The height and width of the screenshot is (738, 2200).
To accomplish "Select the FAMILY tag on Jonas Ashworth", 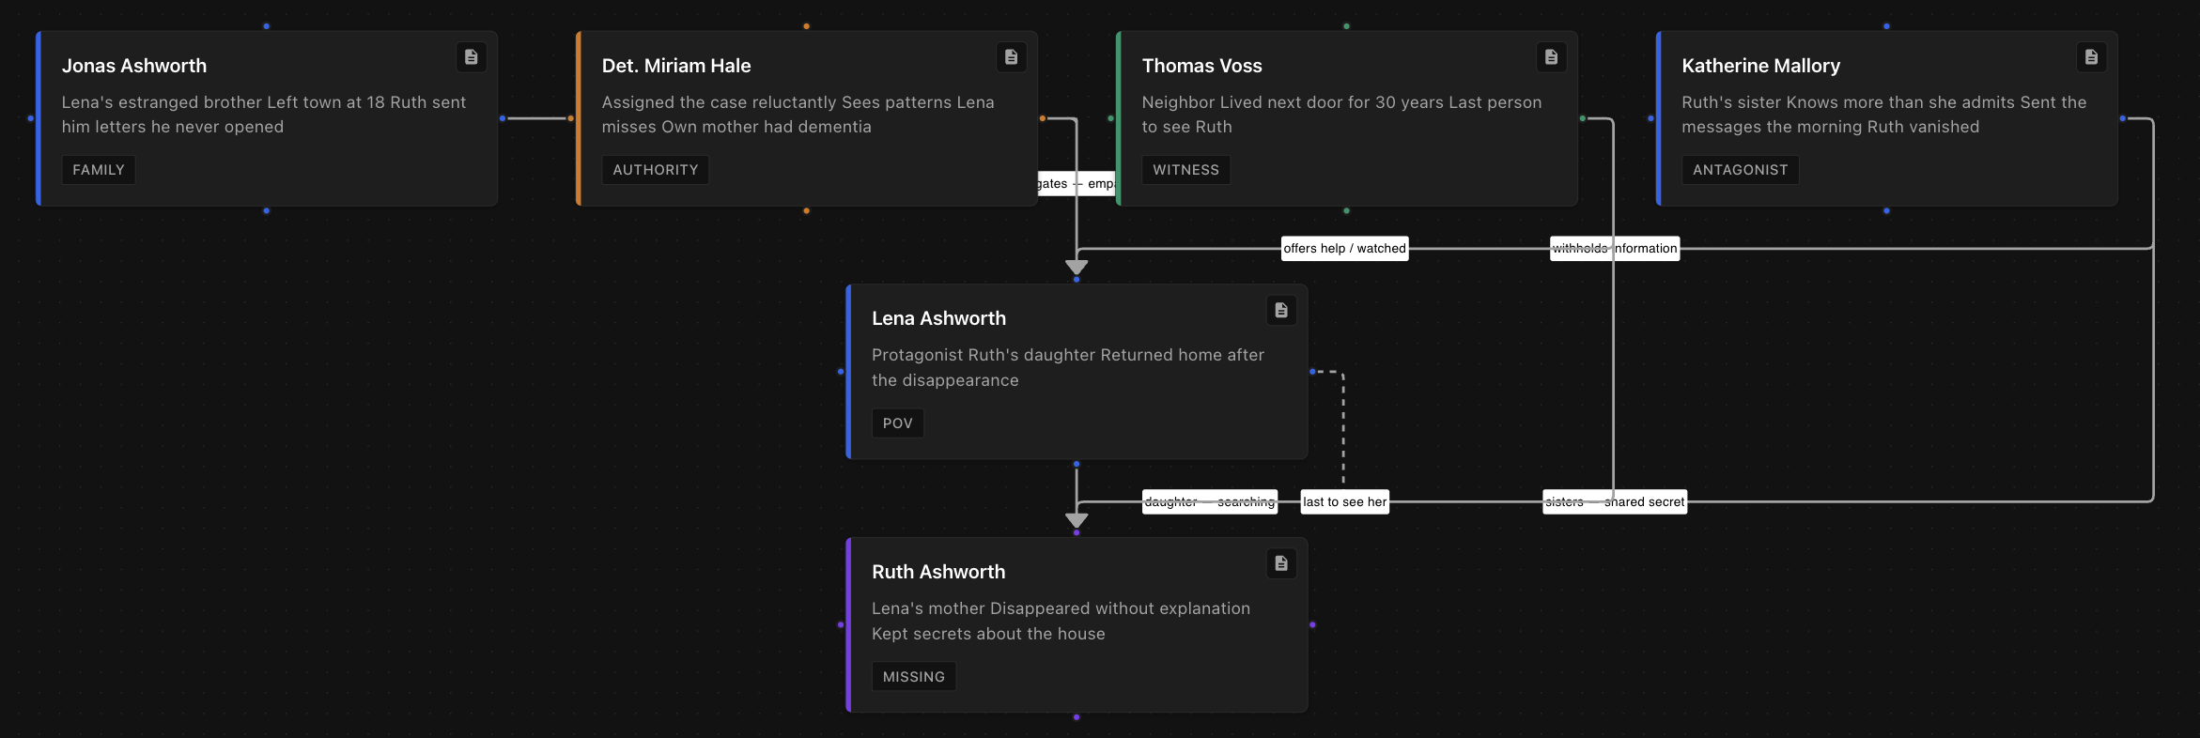I will (x=99, y=170).
